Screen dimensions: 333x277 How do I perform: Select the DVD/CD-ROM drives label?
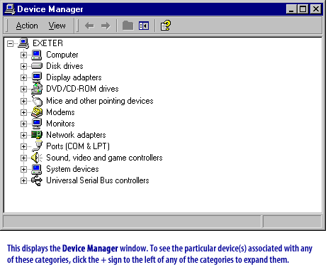pyautogui.click(x=82, y=89)
